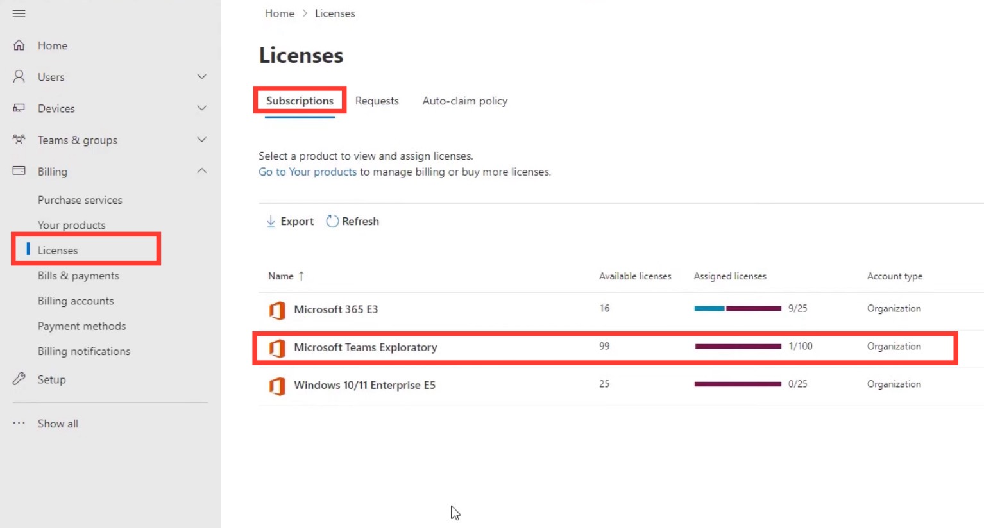Click the Refresh button label
Screen dimensions: 984x528
361,221
